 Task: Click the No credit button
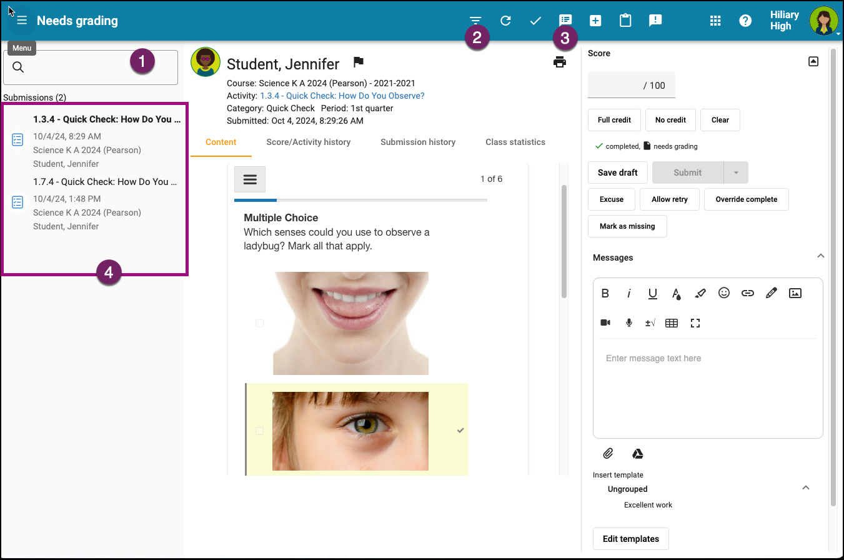tap(671, 120)
